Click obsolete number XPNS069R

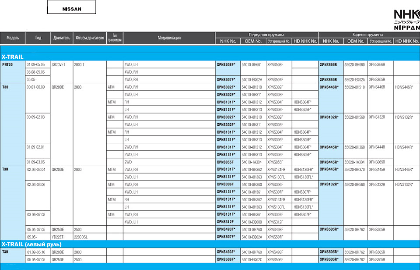tap(377, 162)
